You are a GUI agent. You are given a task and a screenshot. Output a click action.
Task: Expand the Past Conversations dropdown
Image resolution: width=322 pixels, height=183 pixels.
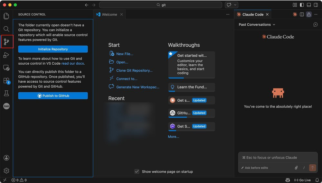257,25
